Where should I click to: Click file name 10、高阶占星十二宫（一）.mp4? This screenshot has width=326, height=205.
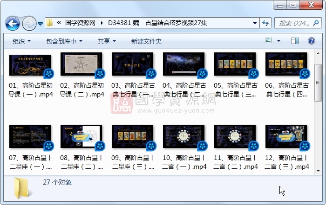(x=184, y=162)
